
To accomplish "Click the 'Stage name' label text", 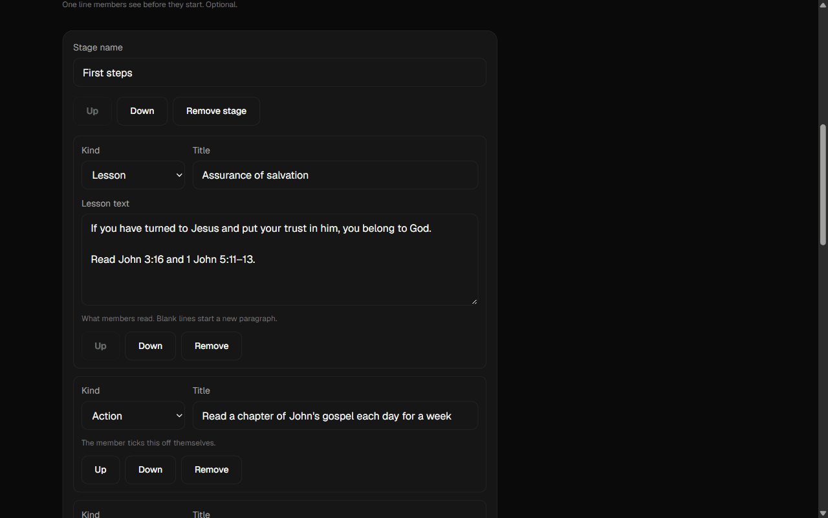I will click(x=98, y=48).
